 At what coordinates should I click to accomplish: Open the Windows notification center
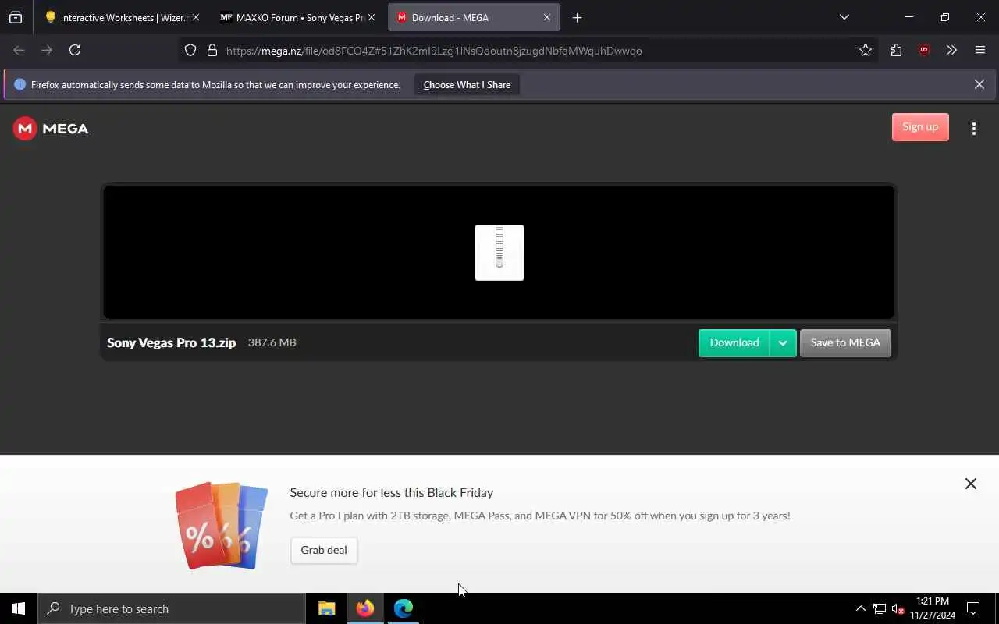pos(973,608)
